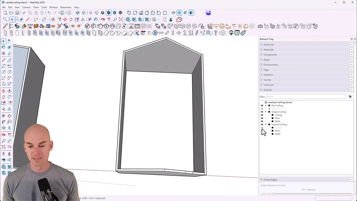Select the Eraser tool in top toolbar
The width and height of the screenshot is (357, 201).
point(21,20)
